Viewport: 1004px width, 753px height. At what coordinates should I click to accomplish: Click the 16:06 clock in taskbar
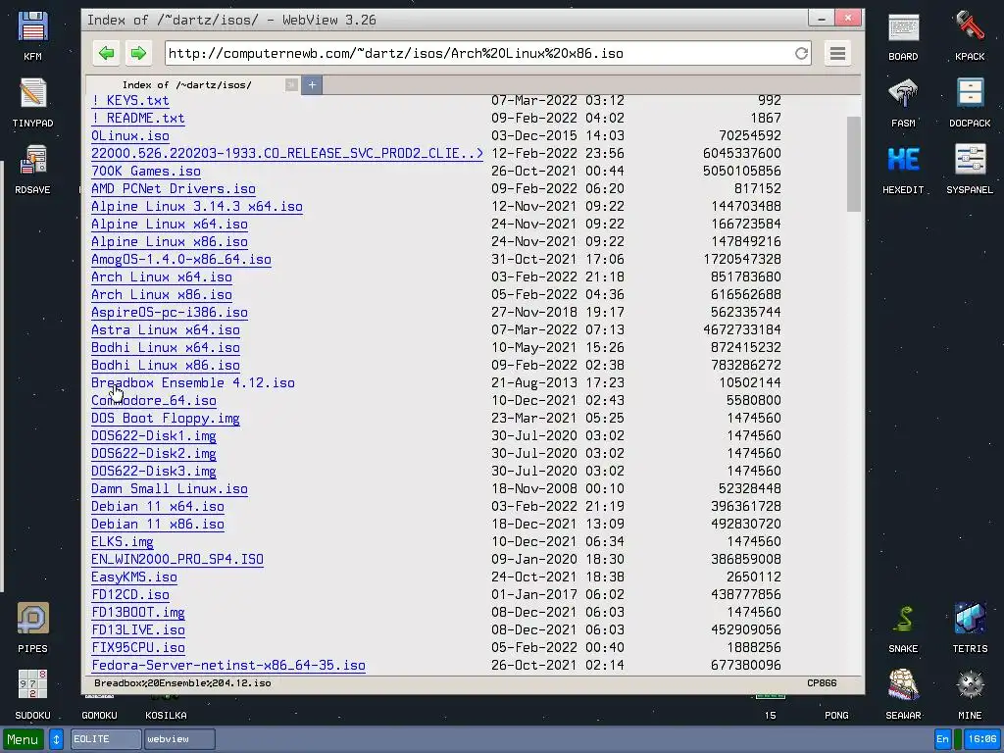coord(982,739)
